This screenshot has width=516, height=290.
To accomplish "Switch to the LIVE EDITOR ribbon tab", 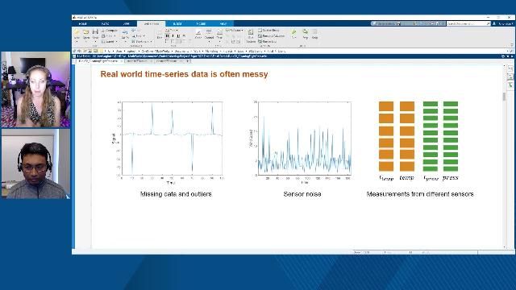I will coord(152,23).
